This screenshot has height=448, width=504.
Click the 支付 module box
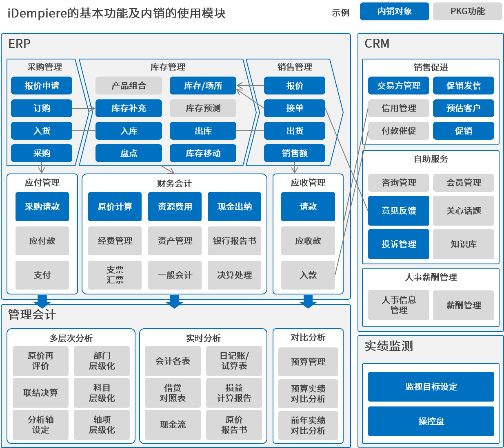[42, 275]
